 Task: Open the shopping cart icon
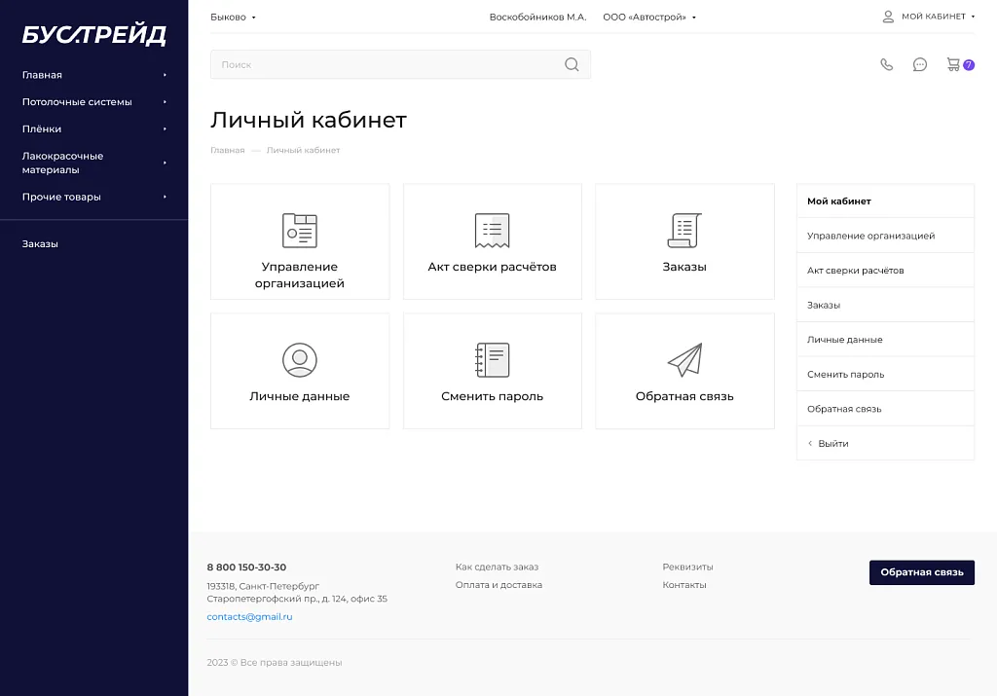coord(953,65)
